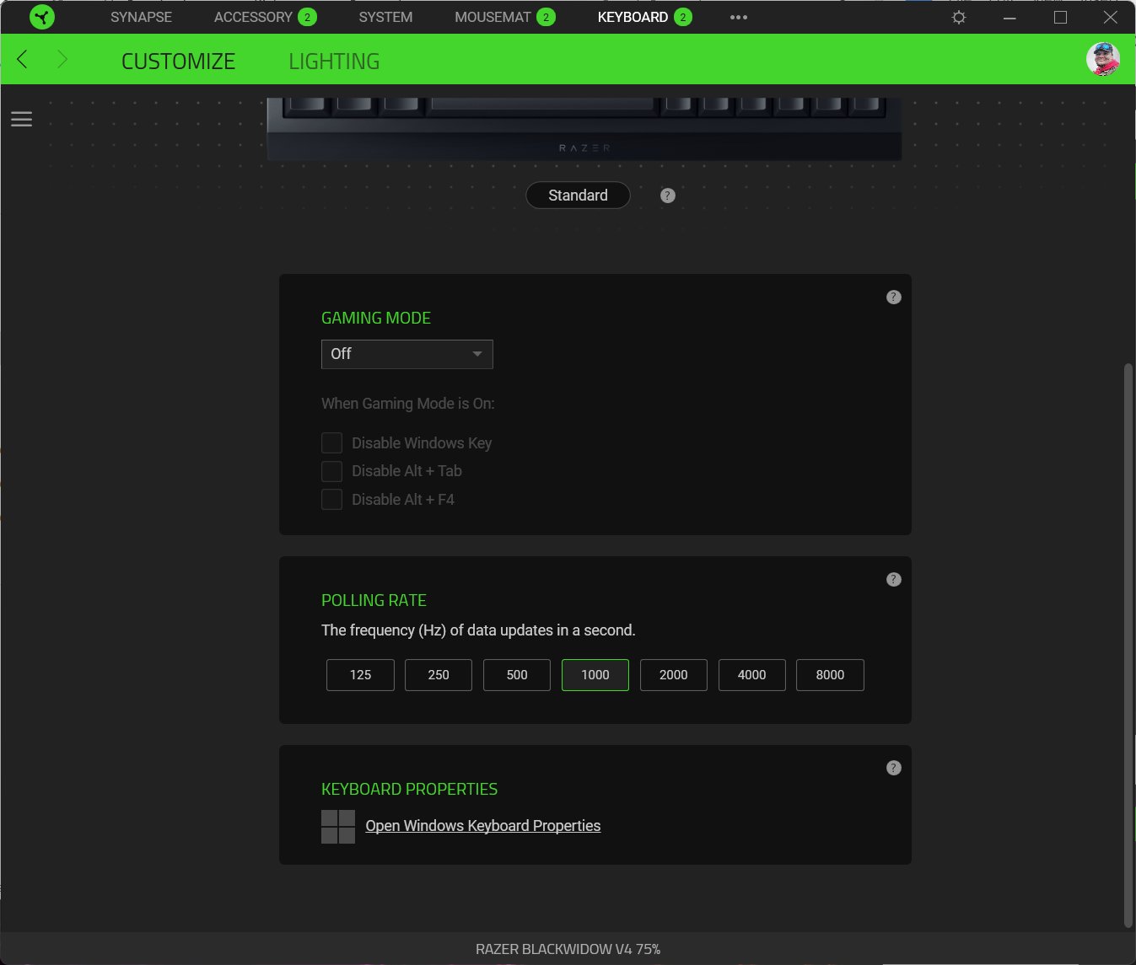Switch to the SYNAPSE tab
Image resolution: width=1136 pixels, height=965 pixels.
click(141, 17)
